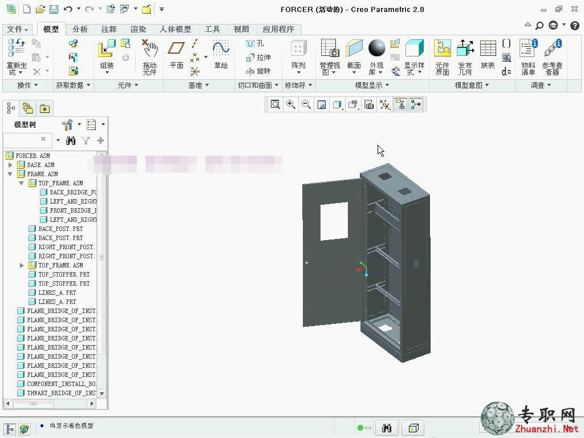
Task: Select the Revolve (旋转) tool
Action: (x=258, y=71)
